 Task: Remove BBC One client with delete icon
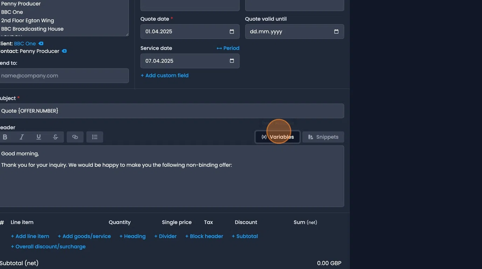click(x=41, y=43)
